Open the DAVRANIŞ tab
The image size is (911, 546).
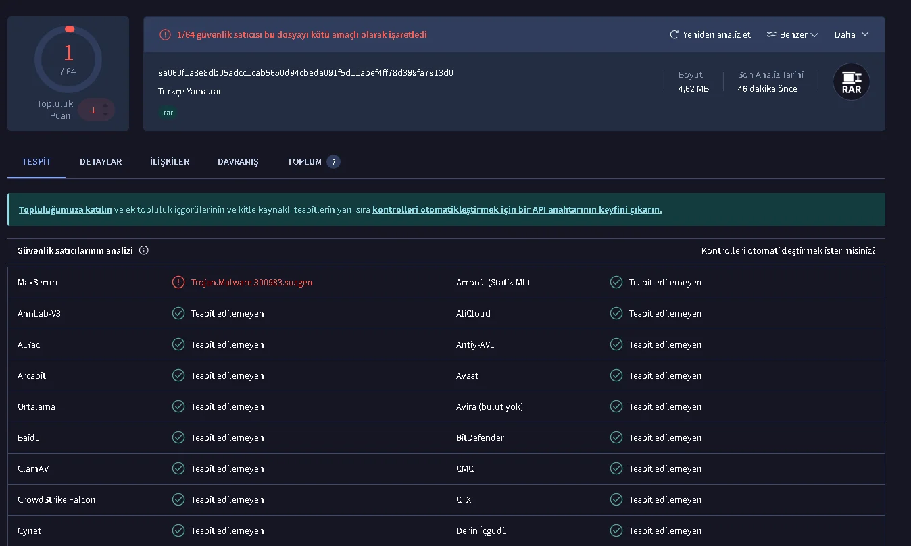coord(238,162)
